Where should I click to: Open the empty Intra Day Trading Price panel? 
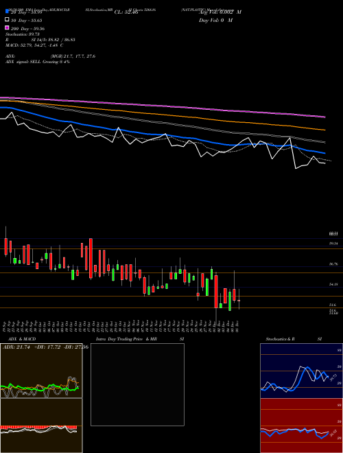click(x=137, y=384)
